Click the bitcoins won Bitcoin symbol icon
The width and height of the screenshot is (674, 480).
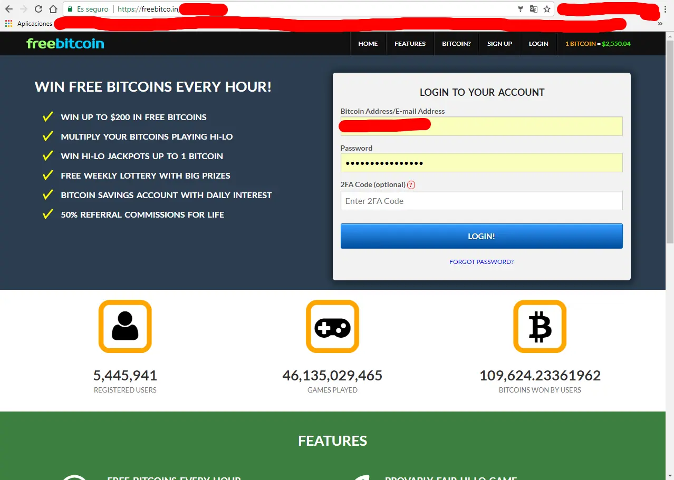point(540,326)
